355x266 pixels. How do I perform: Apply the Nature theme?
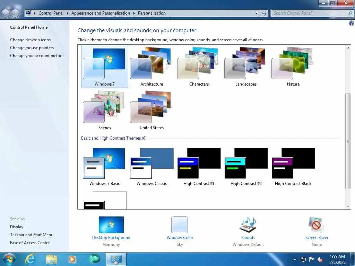pyautogui.click(x=293, y=66)
